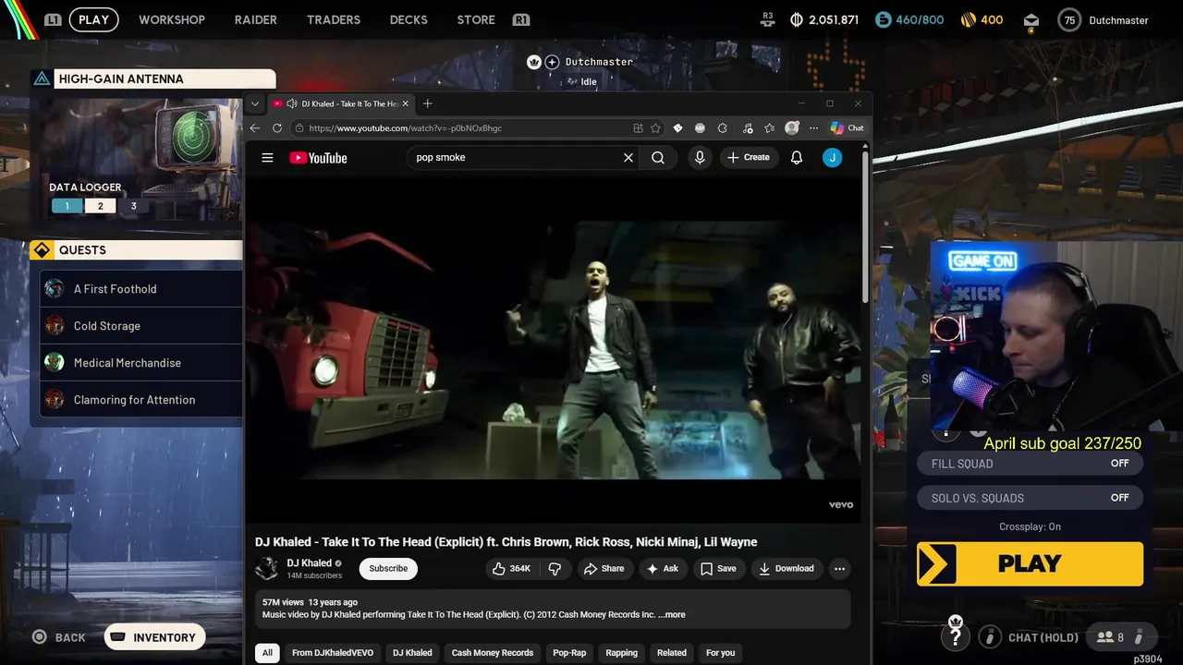Open Cold Storage quest
Image resolution: width=1183 pixels, height=665 pixels.
[141, 326]
